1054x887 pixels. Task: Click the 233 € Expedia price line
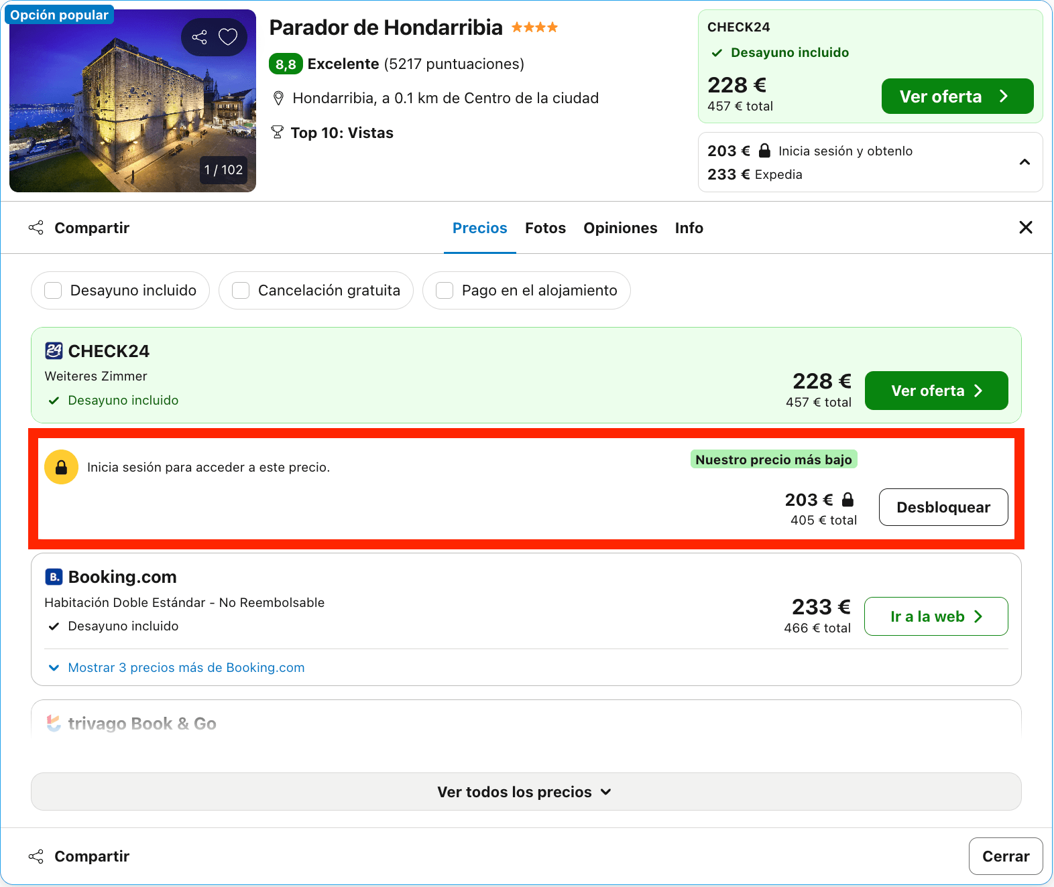click(x=755, y=174)
